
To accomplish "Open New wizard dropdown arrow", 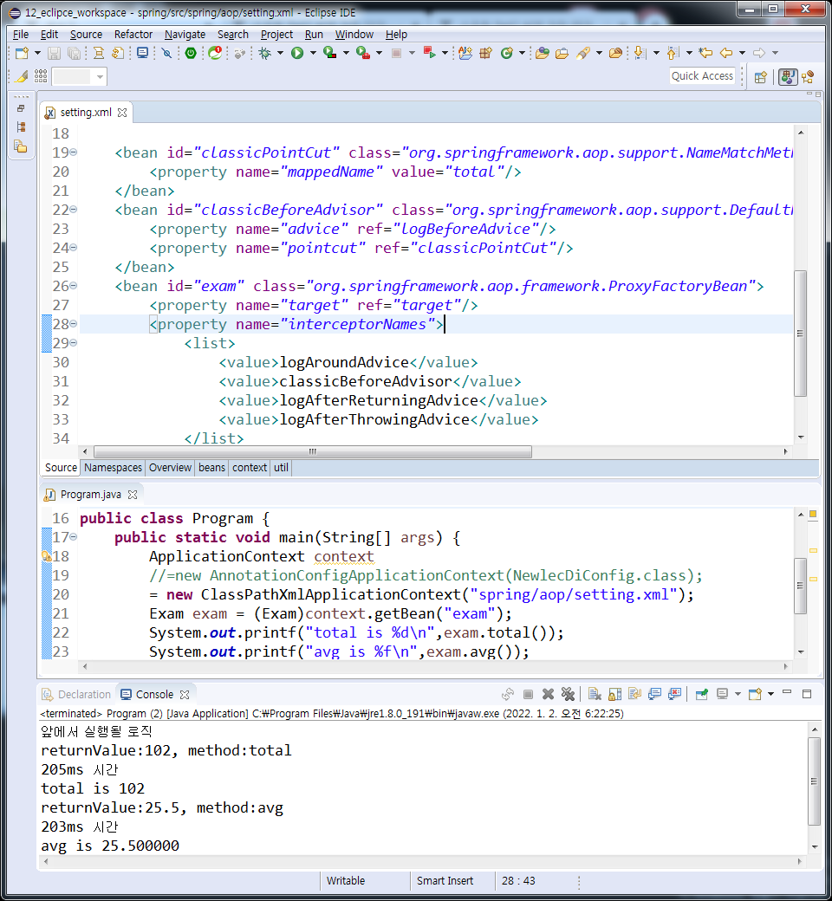I will point(38,54).
